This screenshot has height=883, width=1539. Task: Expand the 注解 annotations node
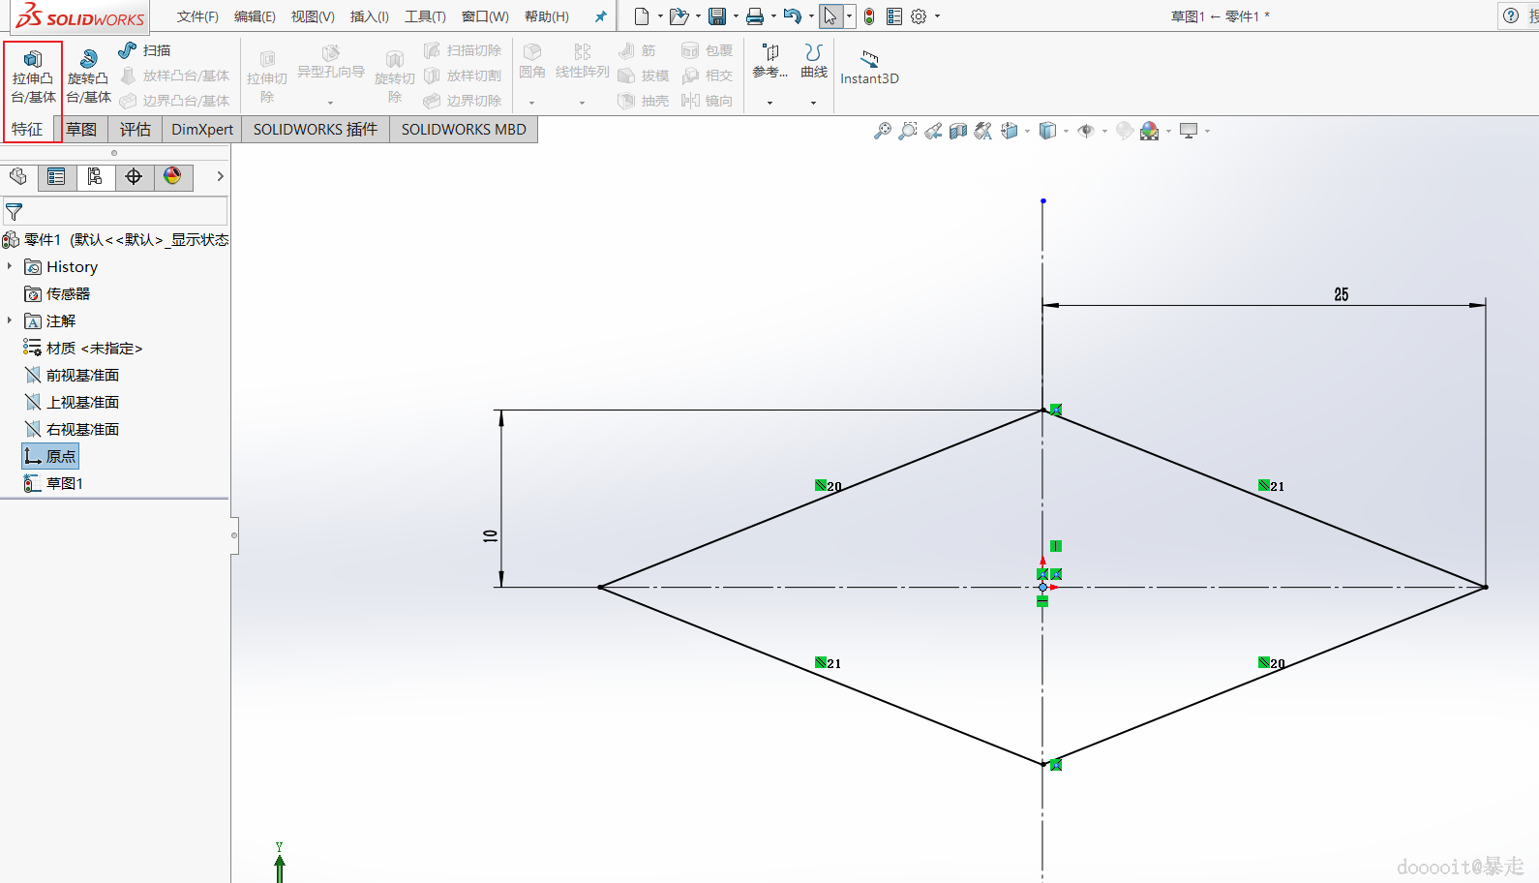click(10, 320)
